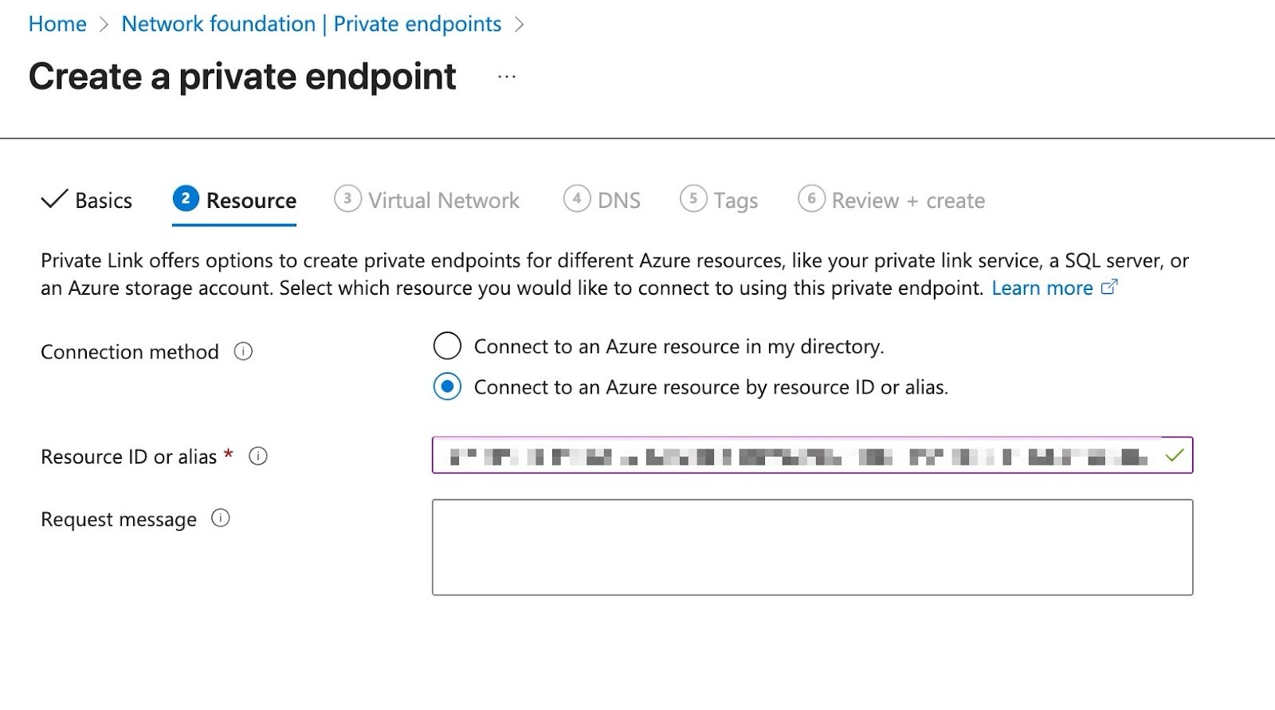1275x710 pixels.
Task: Open the Learn more link
Action: 1042,288
